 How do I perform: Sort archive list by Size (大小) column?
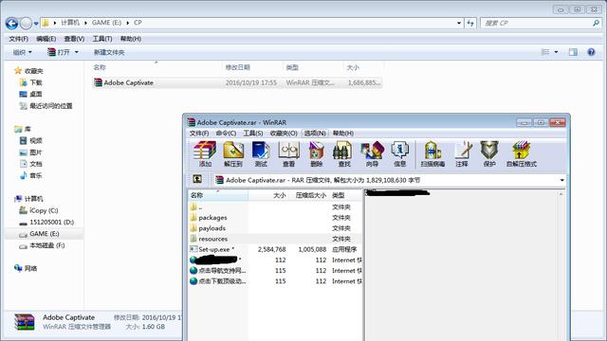point(268,195)
